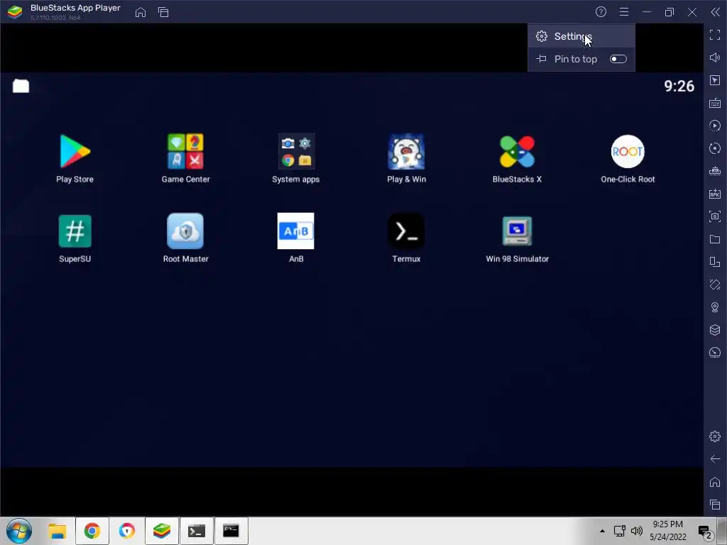Open the Play Store app

tap(75, 152)
